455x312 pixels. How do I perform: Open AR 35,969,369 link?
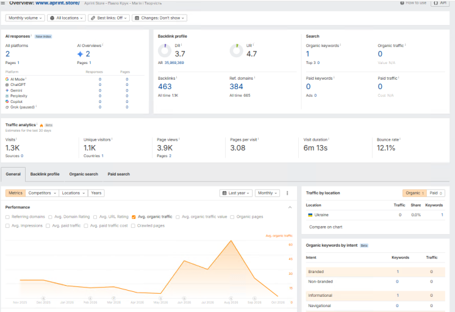pyautogui.click(x=174, y=63)
